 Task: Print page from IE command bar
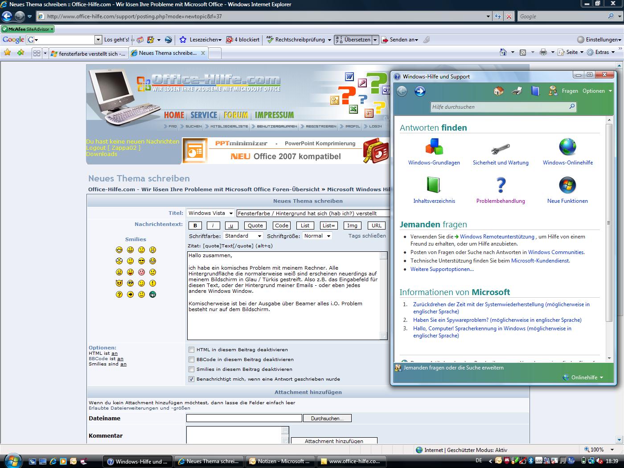(543, 52)
